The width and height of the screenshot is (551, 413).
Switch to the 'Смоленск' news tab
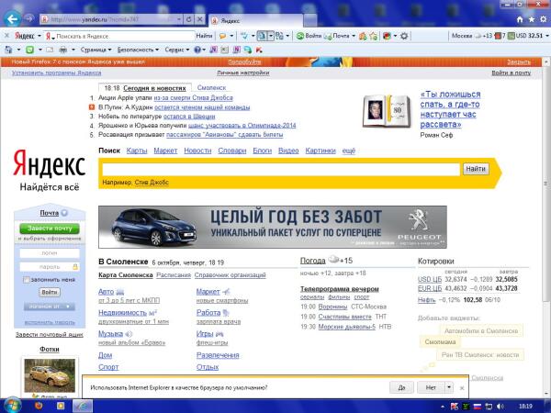pos(212,87)
